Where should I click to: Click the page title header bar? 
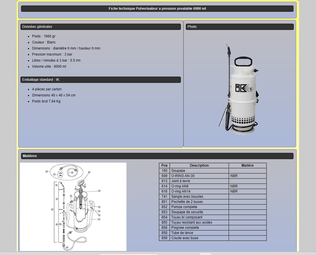(x=157, y=9)
